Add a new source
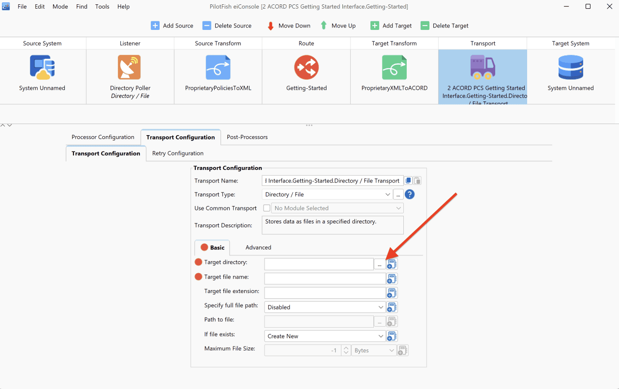Viewport: 619px width, 389px height. (172, 26)
